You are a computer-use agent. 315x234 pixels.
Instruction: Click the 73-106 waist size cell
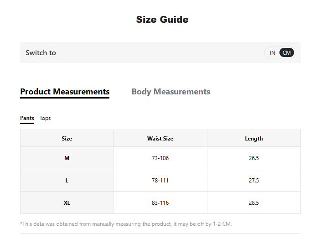pyautogui.click(x=160, y=158)
